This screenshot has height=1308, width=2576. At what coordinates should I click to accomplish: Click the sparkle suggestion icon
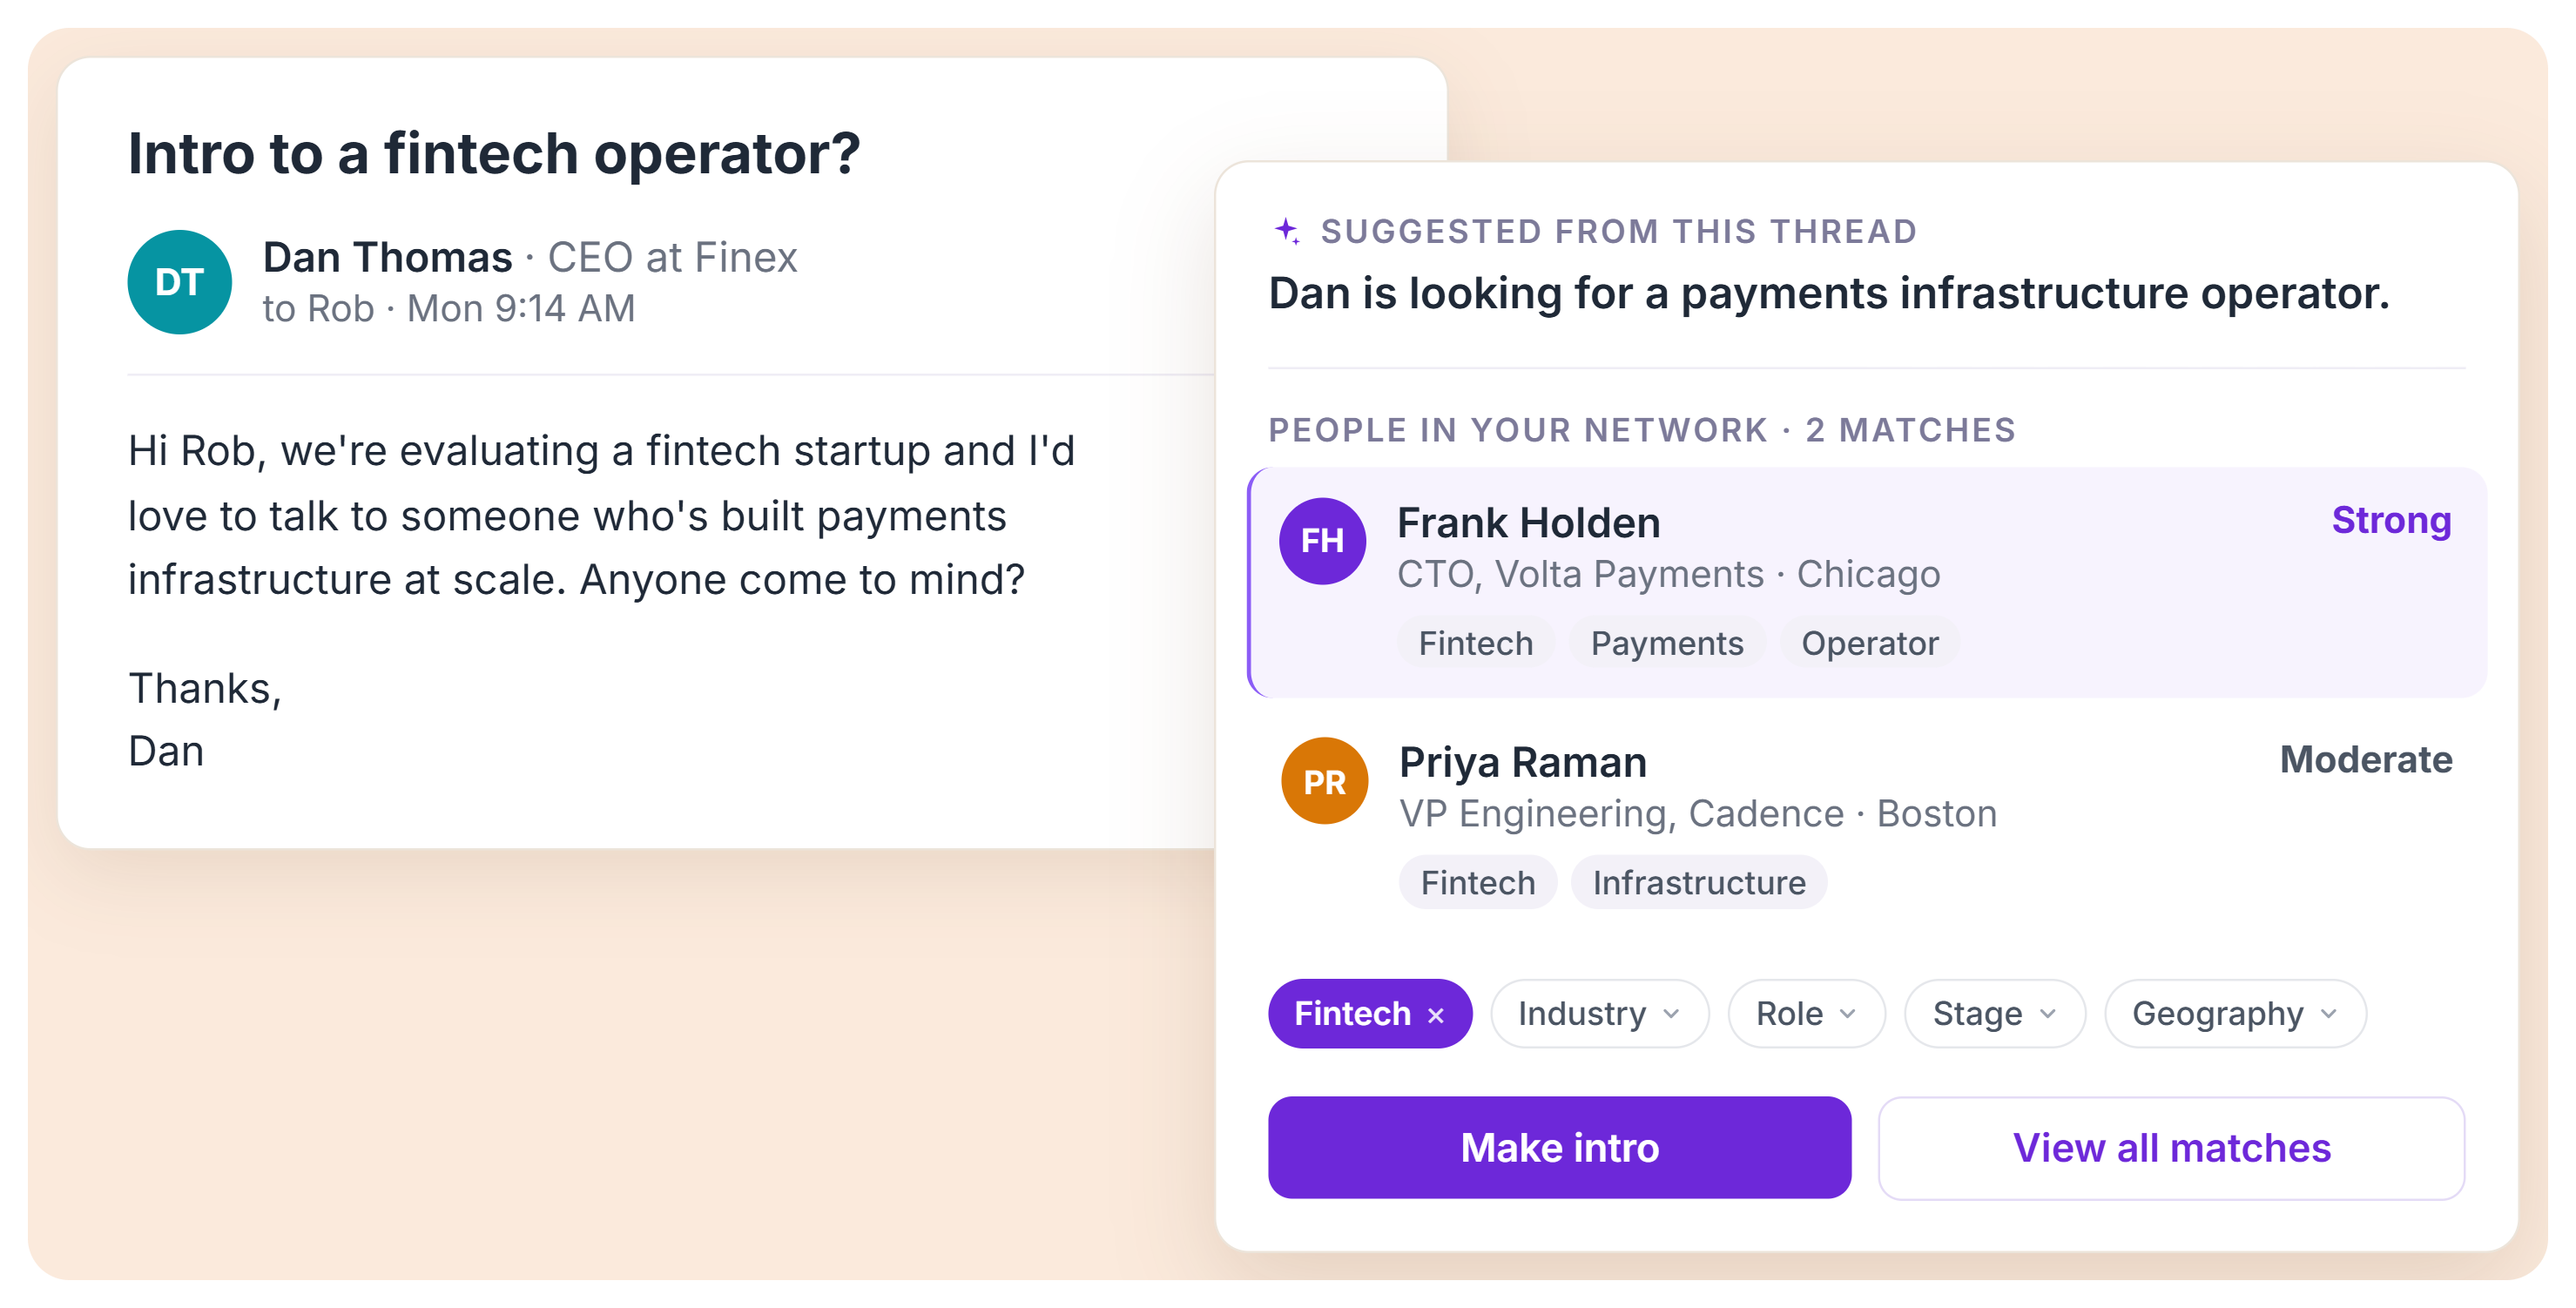tap(1287, 231)
